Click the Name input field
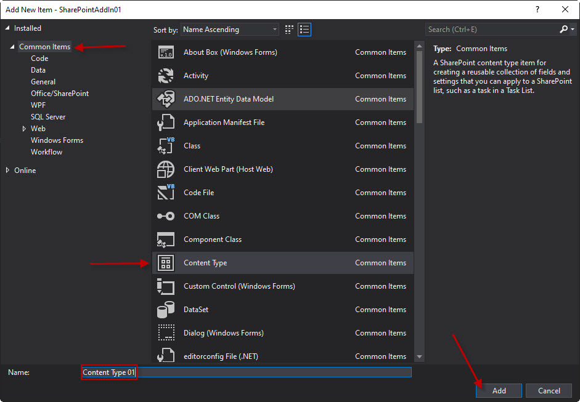580x402 pixels. (247, 372)
